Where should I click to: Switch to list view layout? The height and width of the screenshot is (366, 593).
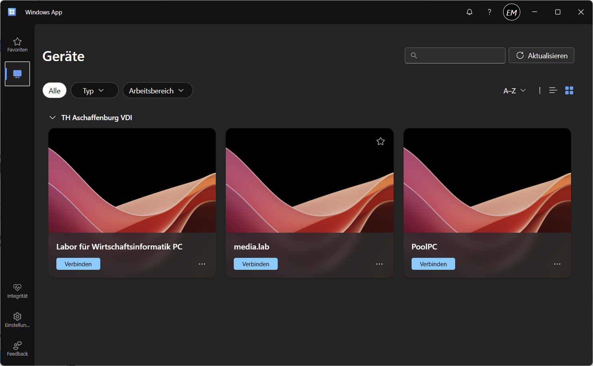pos(553,91)
